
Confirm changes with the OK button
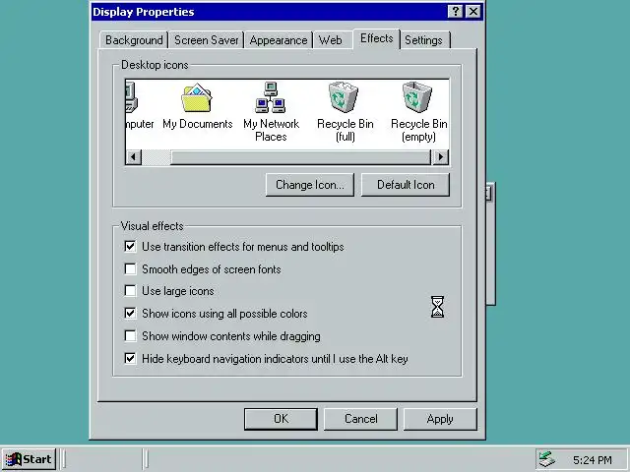(281, 419)
